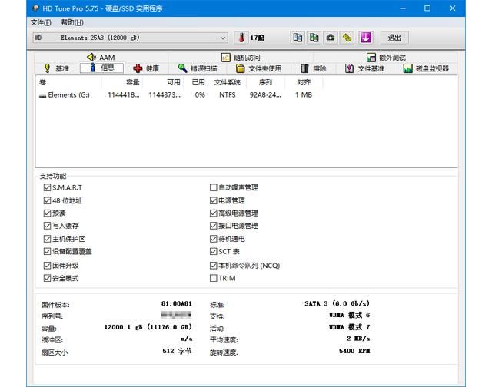This screenshot has width=492, height=387.
Task: Click the green copy screenshot icon
Action: pyautogui.click(x=314, y=38)
